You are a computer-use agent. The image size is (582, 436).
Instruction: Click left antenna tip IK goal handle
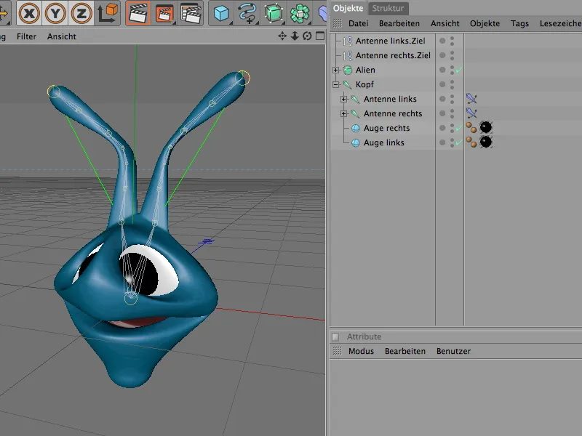click(x=53, y=92)
